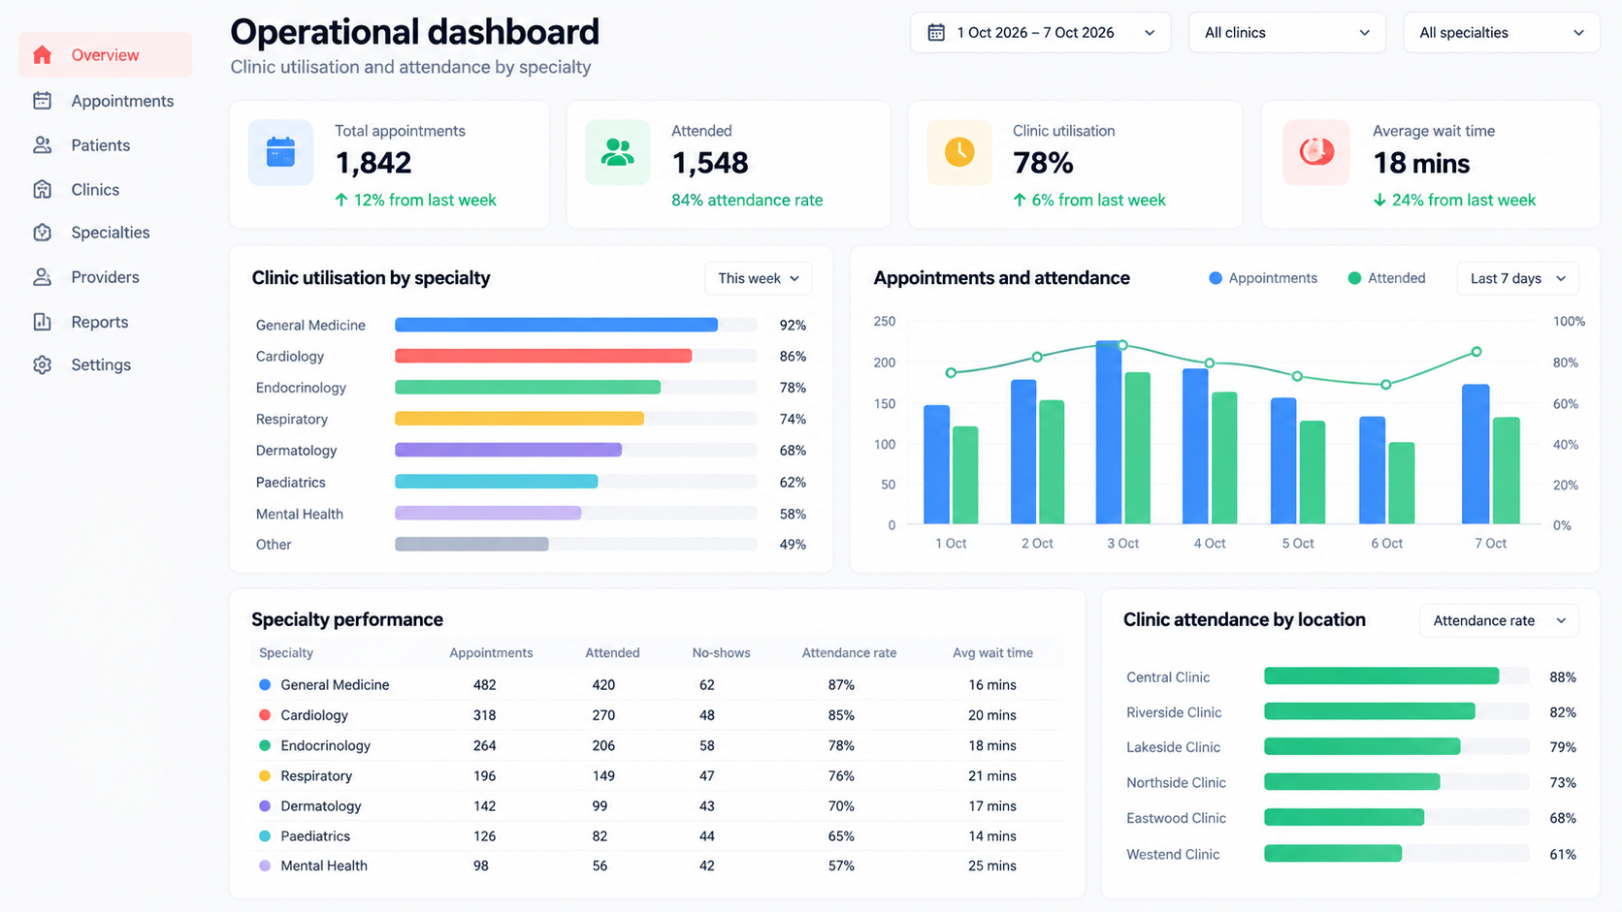Image resolution: width=1622 pixels, height=912 pixels.
Task: Go to Providers in the sidebar menu
Action: pyautogui.click(x=105, y=277)
